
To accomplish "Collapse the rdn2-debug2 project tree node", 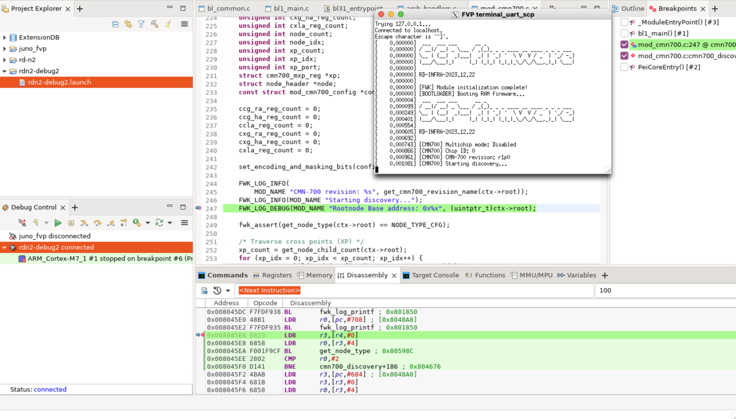I will point(5,71).
